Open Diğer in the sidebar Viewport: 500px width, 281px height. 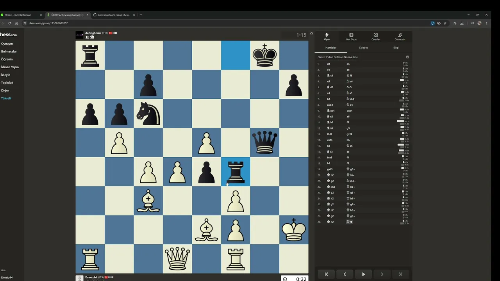5,91
